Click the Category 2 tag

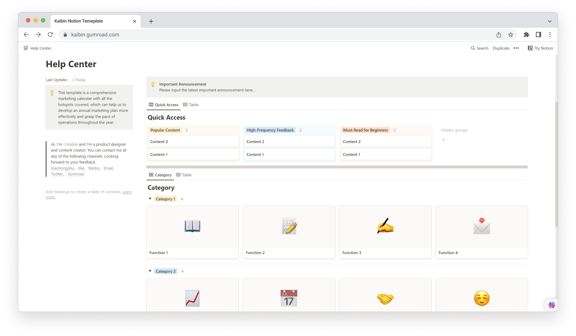pos(165,271)
